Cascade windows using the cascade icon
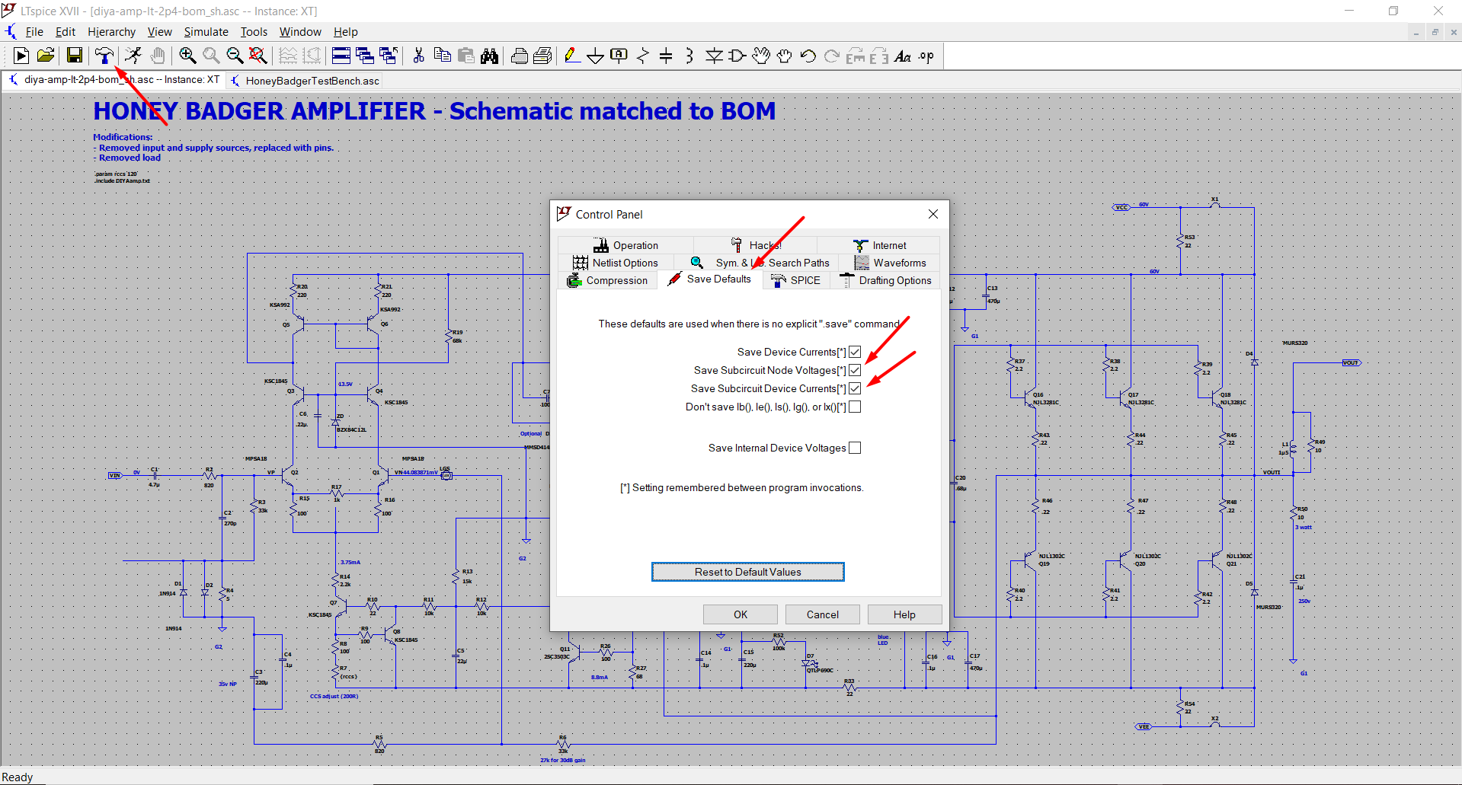Image resolution: width=1462 pixels, height=785 pixels. tap(365, 56)
